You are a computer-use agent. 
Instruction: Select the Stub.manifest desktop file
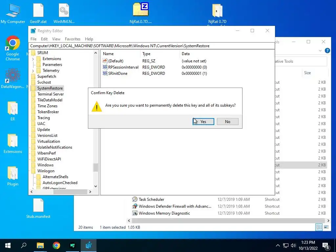click(38, 208)
